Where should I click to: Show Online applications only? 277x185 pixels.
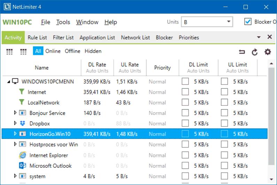coord(53,51)
